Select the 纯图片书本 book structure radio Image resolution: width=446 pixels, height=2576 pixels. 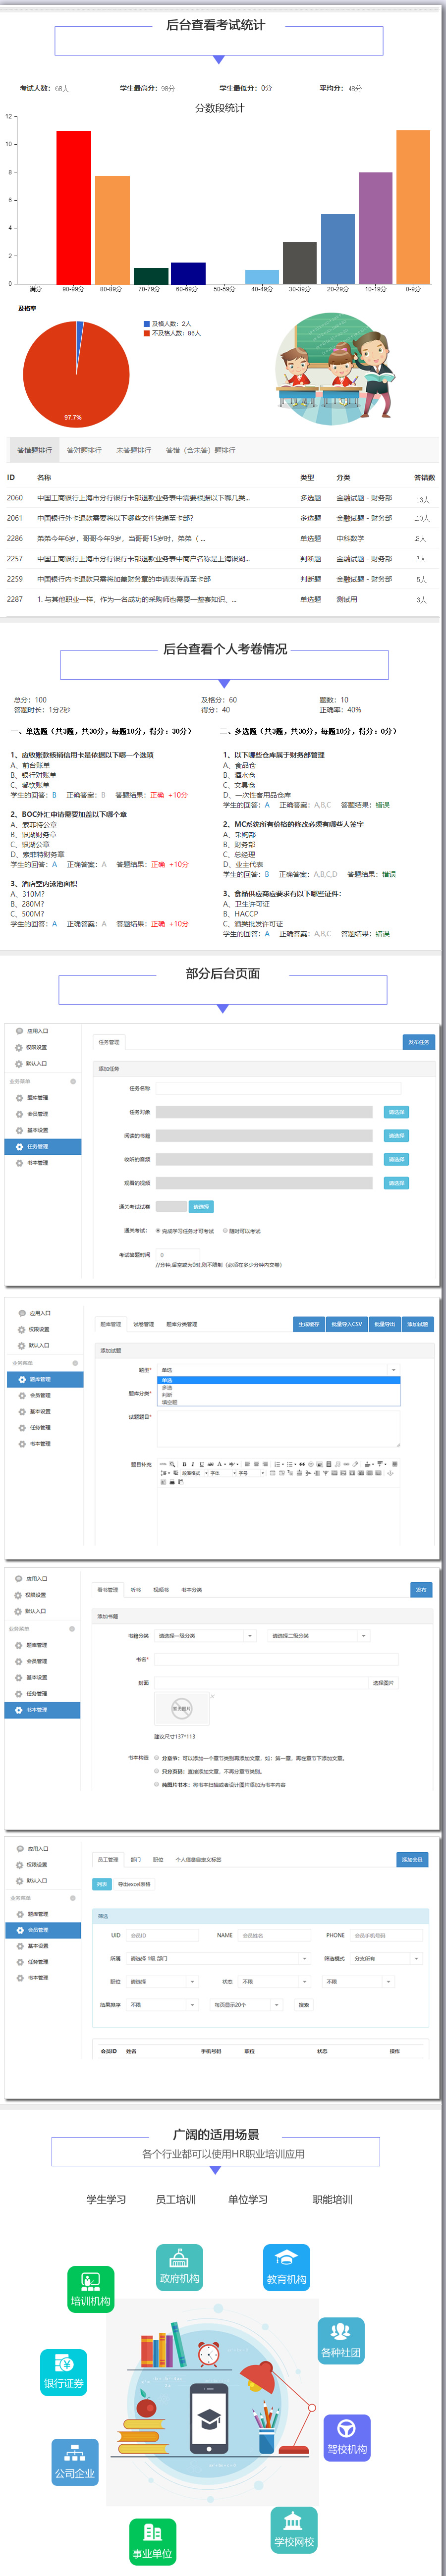[x=157, y=1784]
